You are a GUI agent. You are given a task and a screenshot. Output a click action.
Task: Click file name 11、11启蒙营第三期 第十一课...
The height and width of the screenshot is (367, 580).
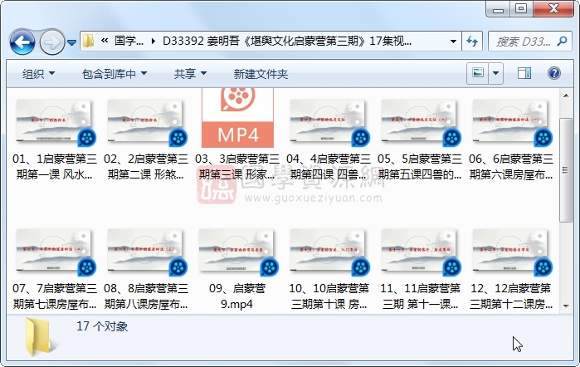click(x=420, y=296)
